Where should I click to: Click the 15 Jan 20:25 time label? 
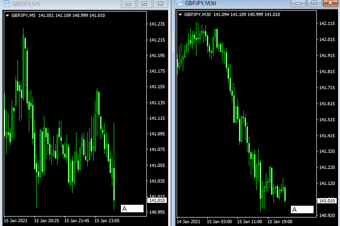pos(46,221)
